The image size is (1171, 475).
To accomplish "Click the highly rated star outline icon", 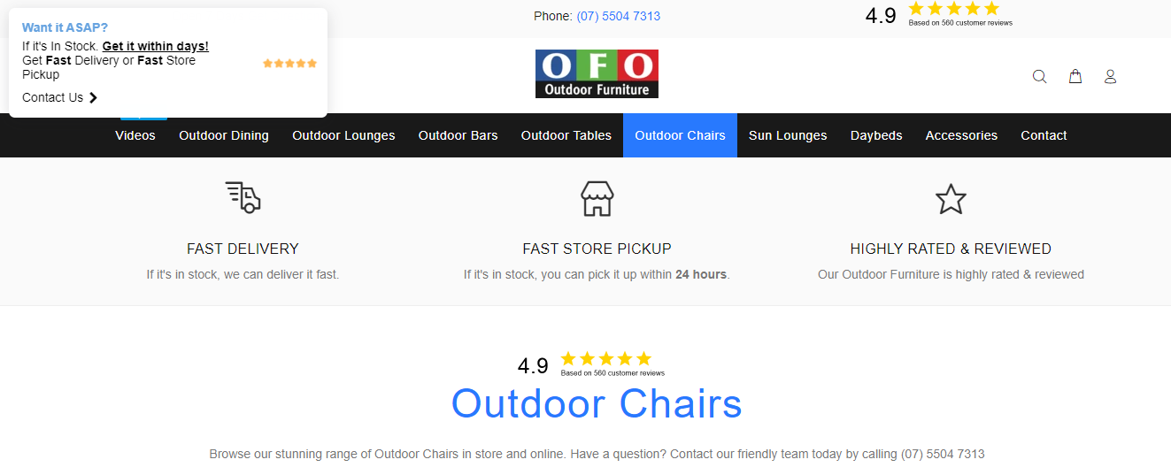I will [951, 199].
